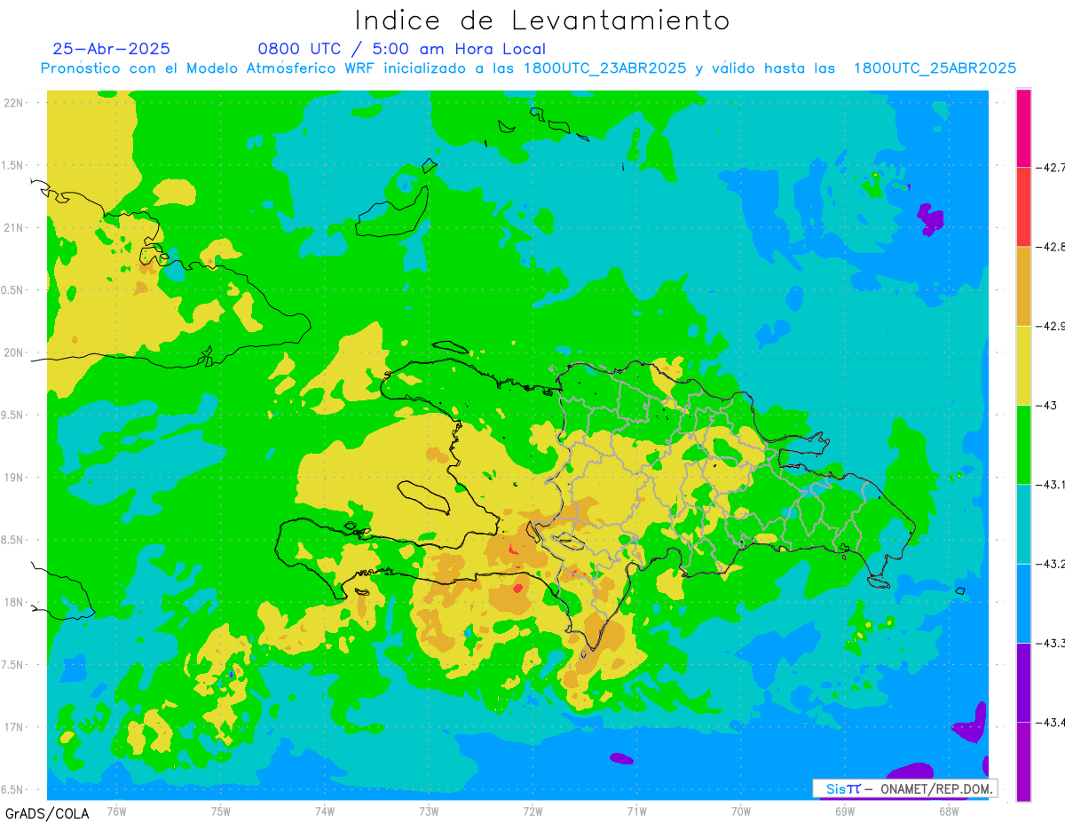The image size is (1065, 823).
Task: Click the '75W' longitude label
Action: pos(221,811)
